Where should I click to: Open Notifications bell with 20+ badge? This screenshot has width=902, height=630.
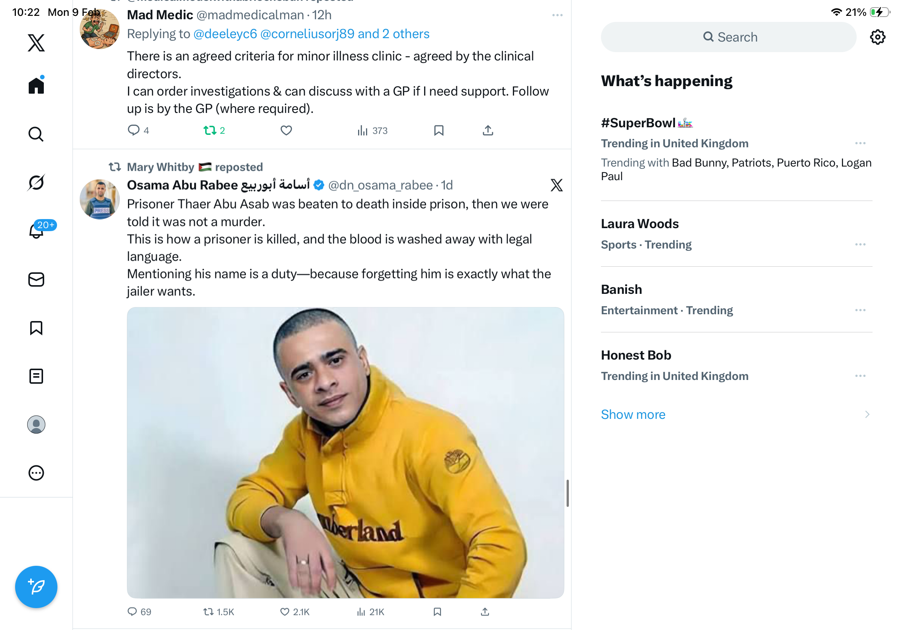tap(37, 230)
